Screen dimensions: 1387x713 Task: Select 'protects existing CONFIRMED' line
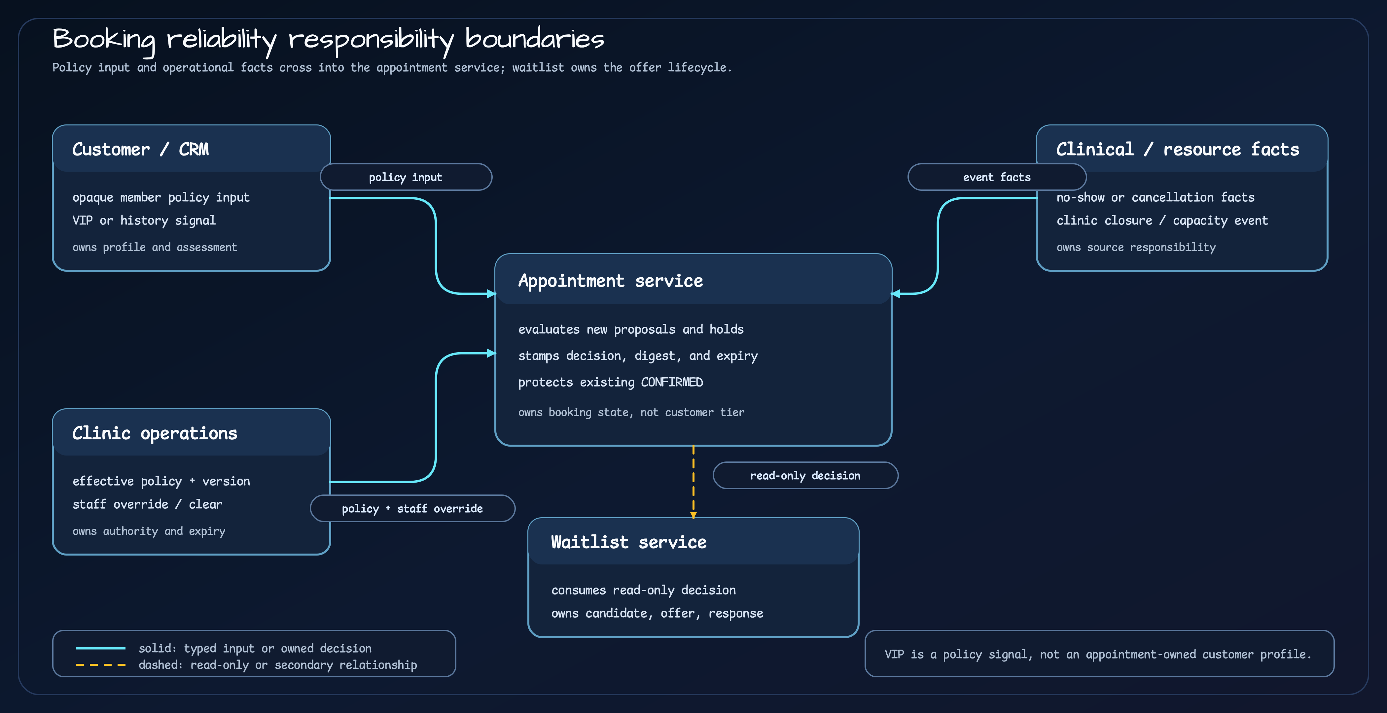(x=611, y=382)
